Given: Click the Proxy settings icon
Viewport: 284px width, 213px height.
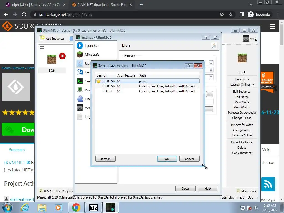Looking at the screenshot, I should [x=80, y=90].
